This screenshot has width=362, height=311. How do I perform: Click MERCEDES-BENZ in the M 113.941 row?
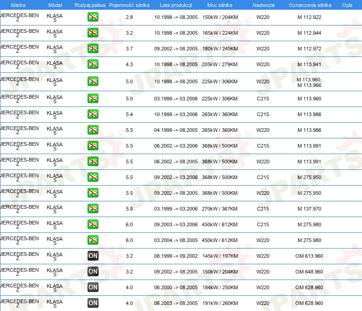click(19, 64)
